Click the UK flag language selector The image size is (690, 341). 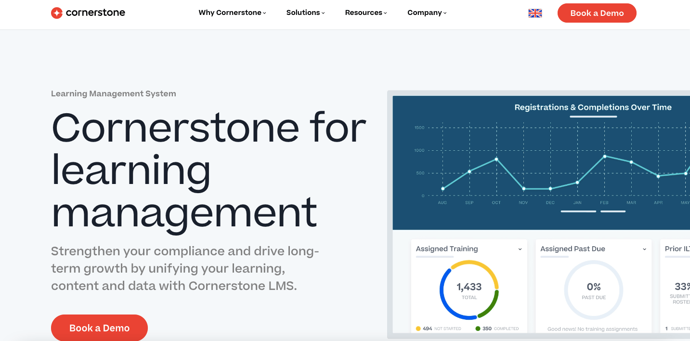click(x=535, y=13)
